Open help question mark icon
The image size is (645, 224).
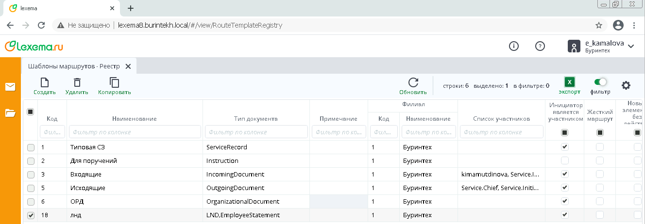[x=540, y=46]
